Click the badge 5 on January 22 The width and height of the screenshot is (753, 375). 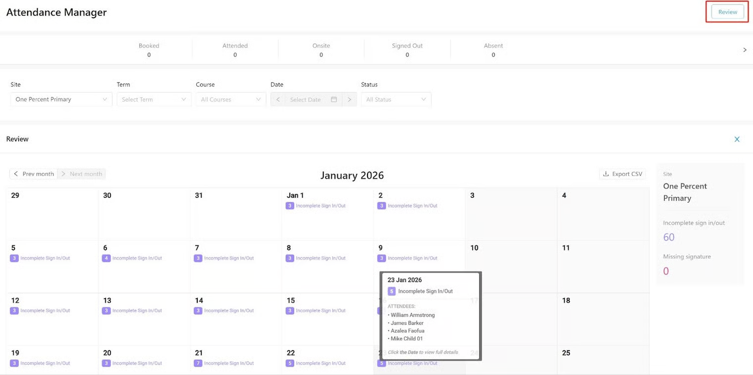coord(290,363)
